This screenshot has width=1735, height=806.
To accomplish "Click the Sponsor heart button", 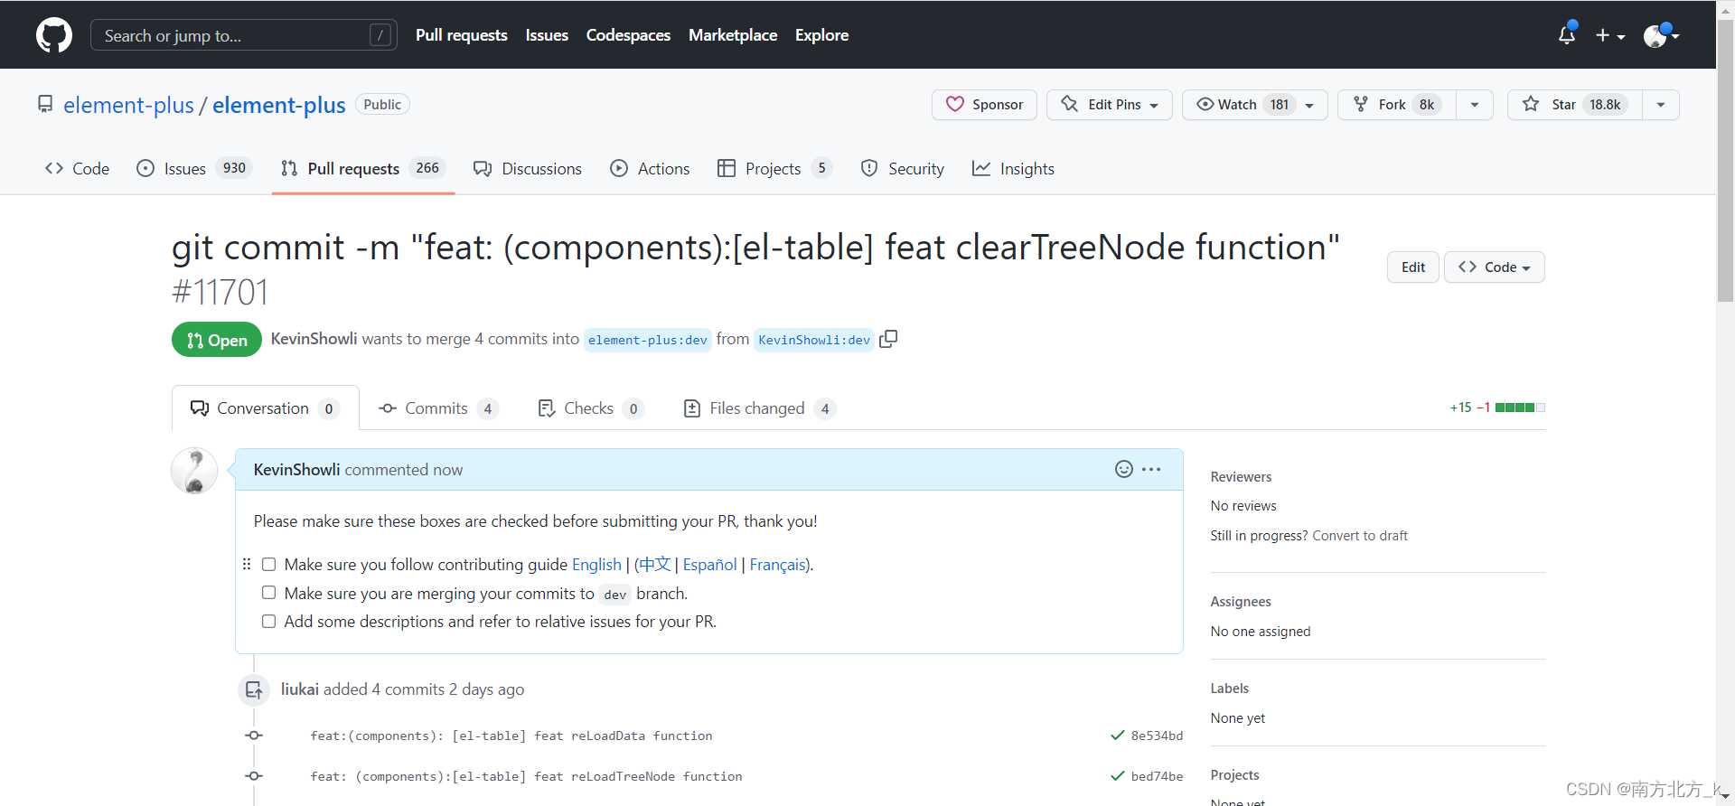I will 984,105.
